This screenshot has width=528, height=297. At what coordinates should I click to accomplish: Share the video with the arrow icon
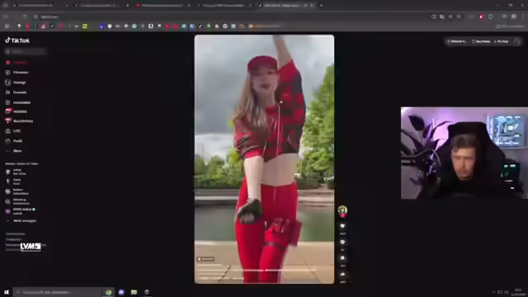[x=342, y=275]
